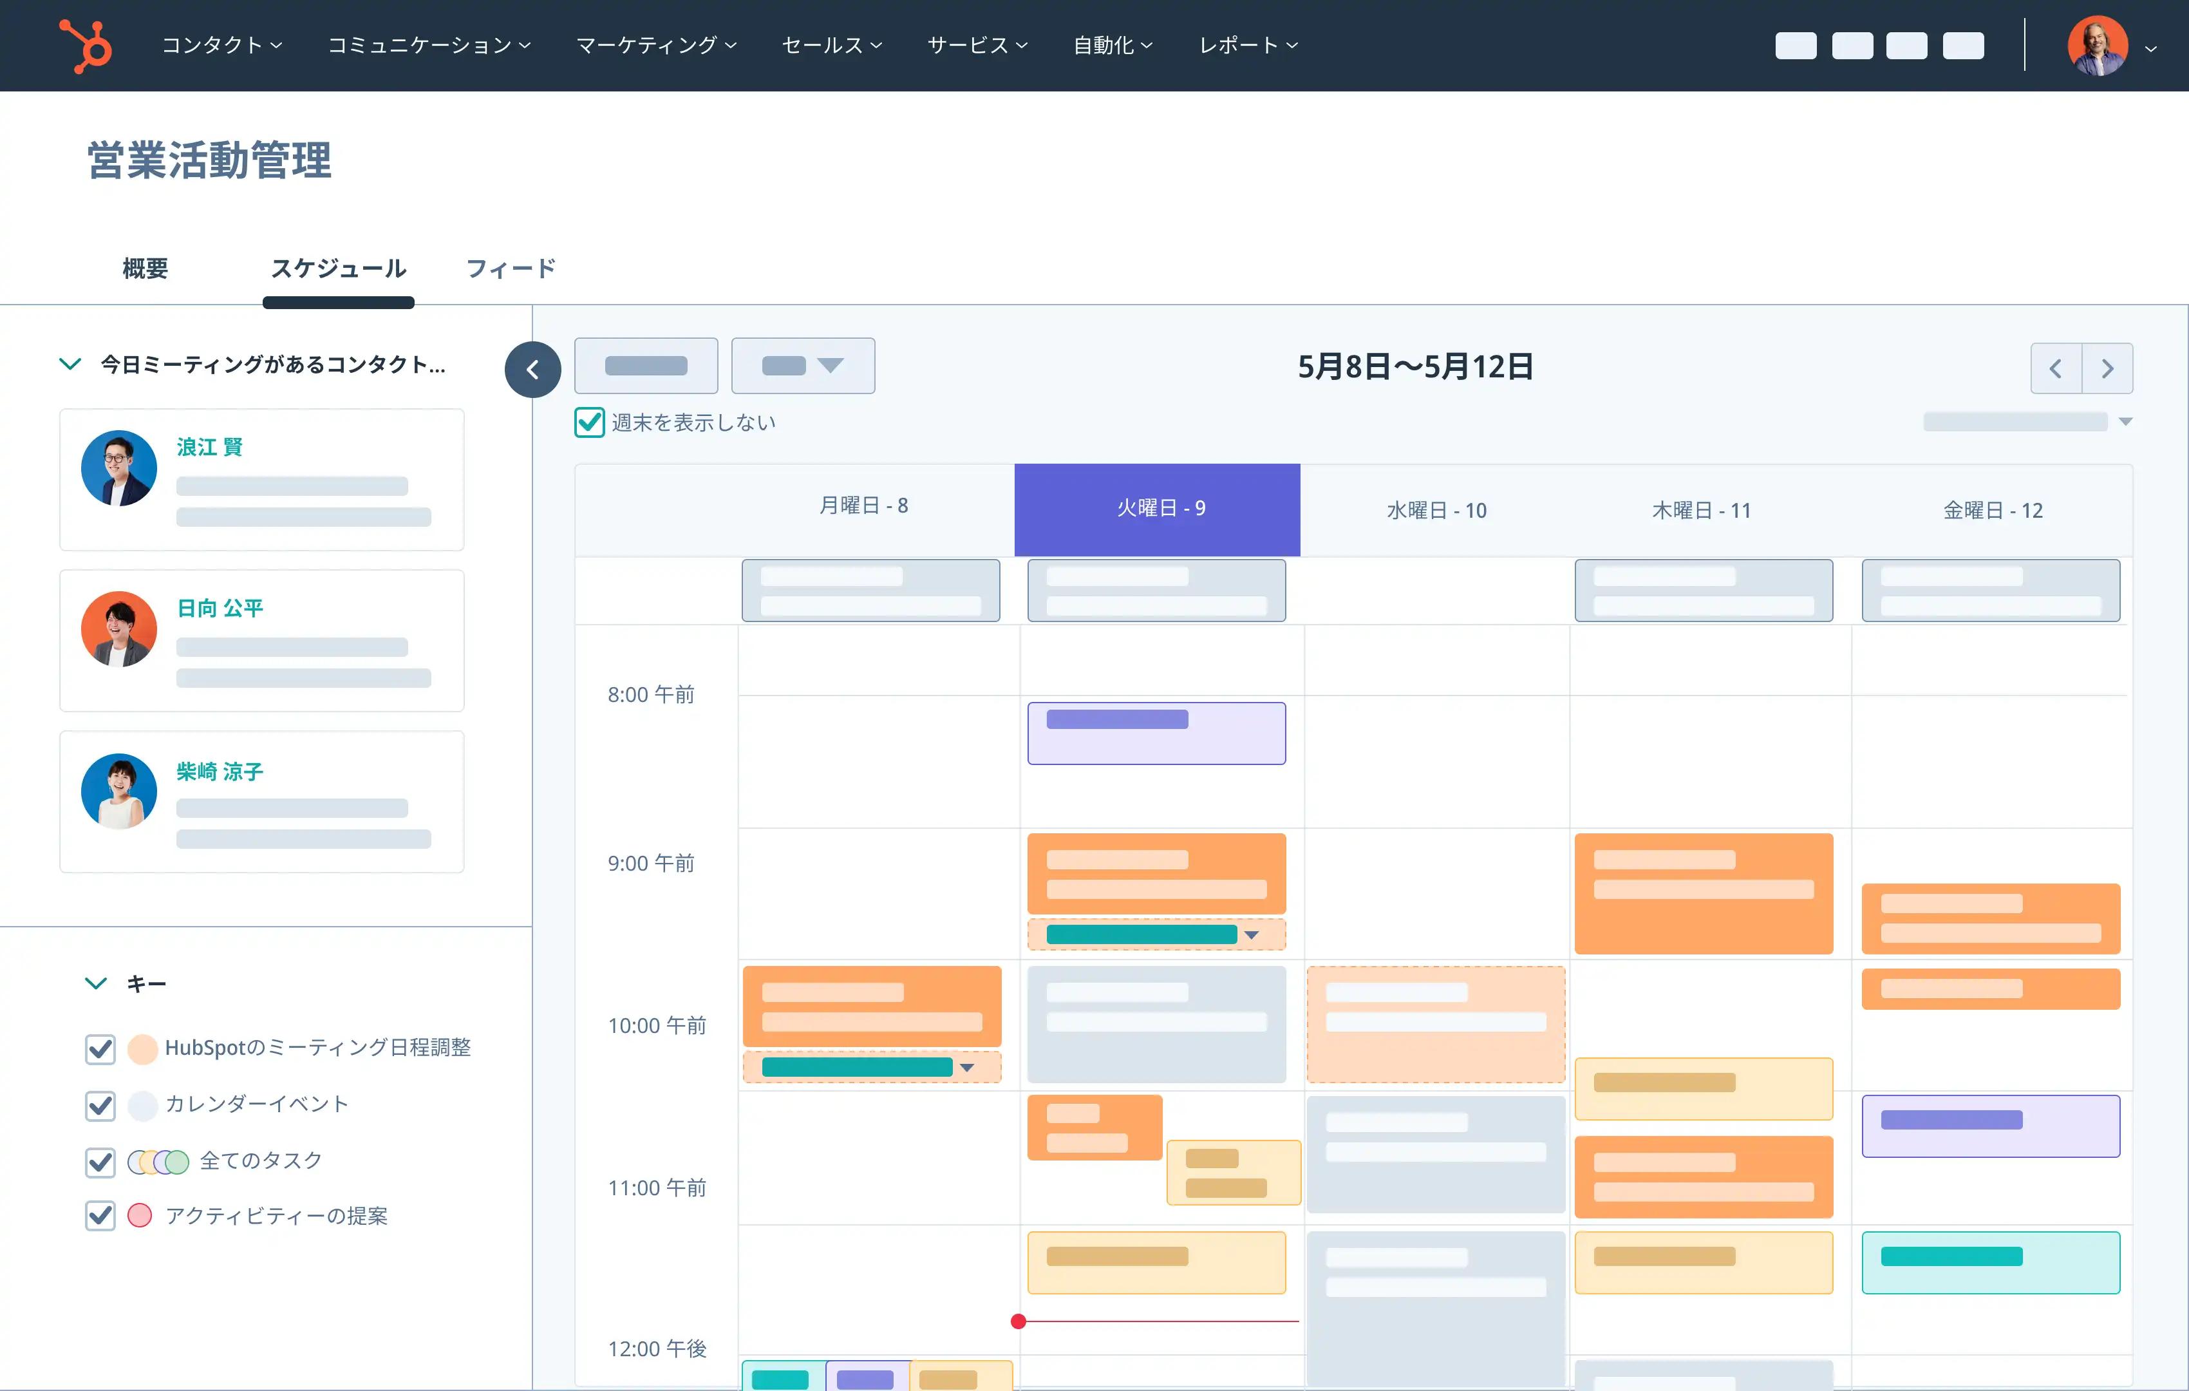Open contact 浪江 賢

pyautogui.click(x=209, y=446)
